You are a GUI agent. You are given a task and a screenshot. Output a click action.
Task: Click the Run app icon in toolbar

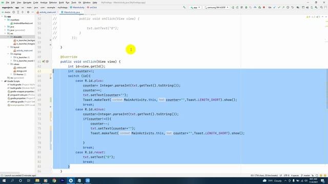(233, 7)
